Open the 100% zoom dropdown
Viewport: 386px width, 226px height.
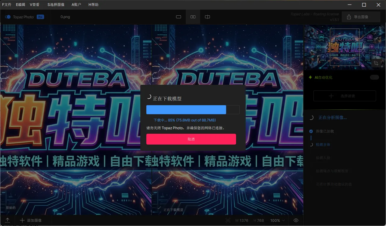click(x=277, y=220)
